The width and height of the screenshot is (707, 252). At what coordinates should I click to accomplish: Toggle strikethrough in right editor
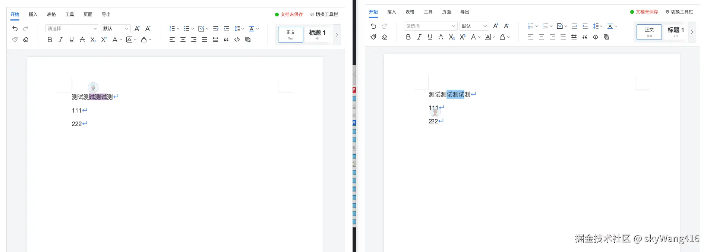click(x=441, y=37)
